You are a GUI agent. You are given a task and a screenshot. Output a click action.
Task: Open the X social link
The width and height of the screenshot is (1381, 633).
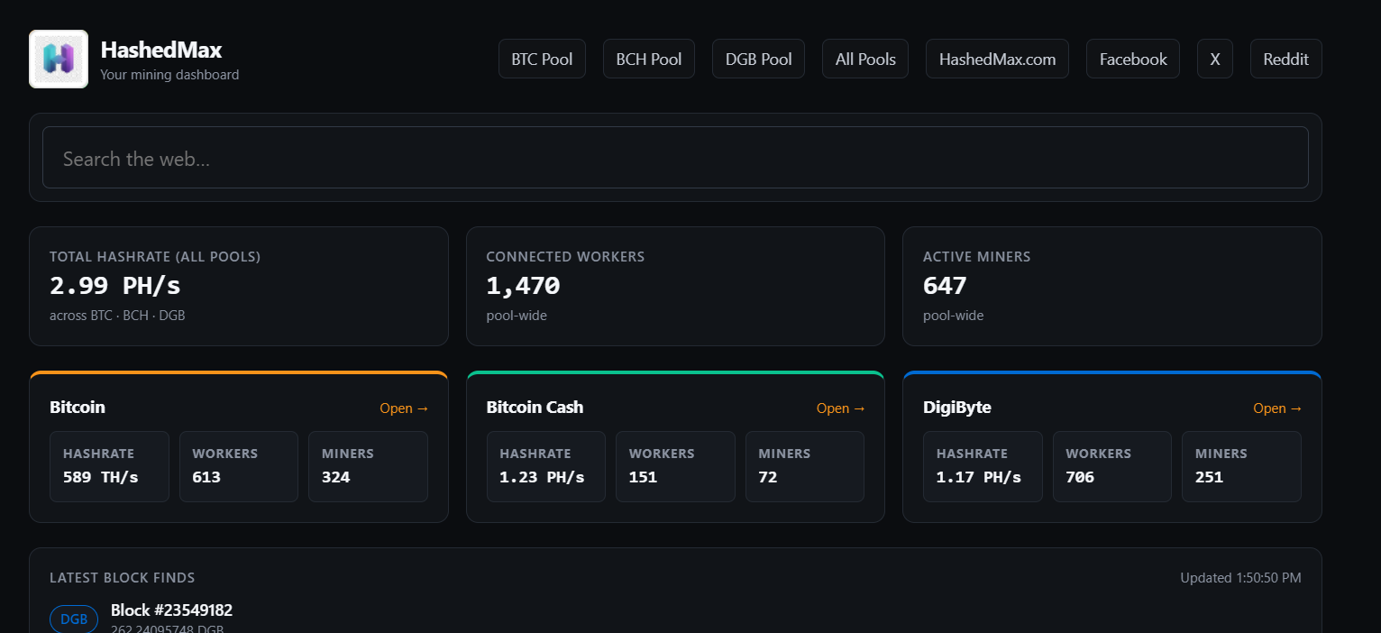(x=1215, y=59)
